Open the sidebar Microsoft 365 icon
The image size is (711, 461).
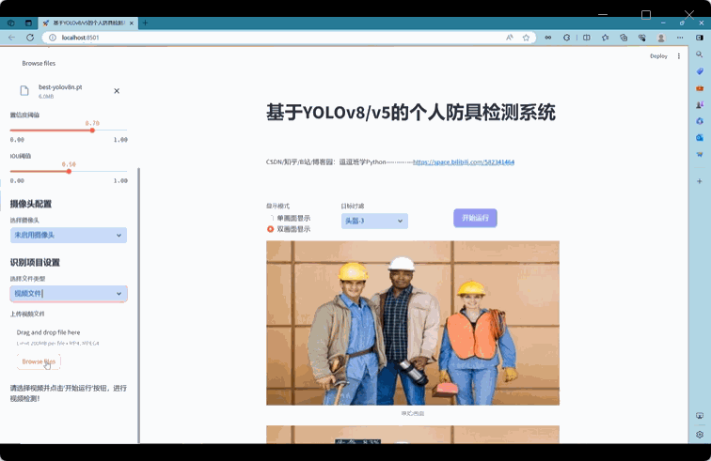pos(700,121)
